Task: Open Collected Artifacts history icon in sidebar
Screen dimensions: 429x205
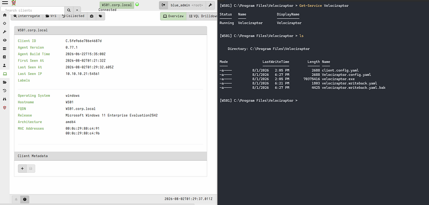Action: tap(5, 91)
